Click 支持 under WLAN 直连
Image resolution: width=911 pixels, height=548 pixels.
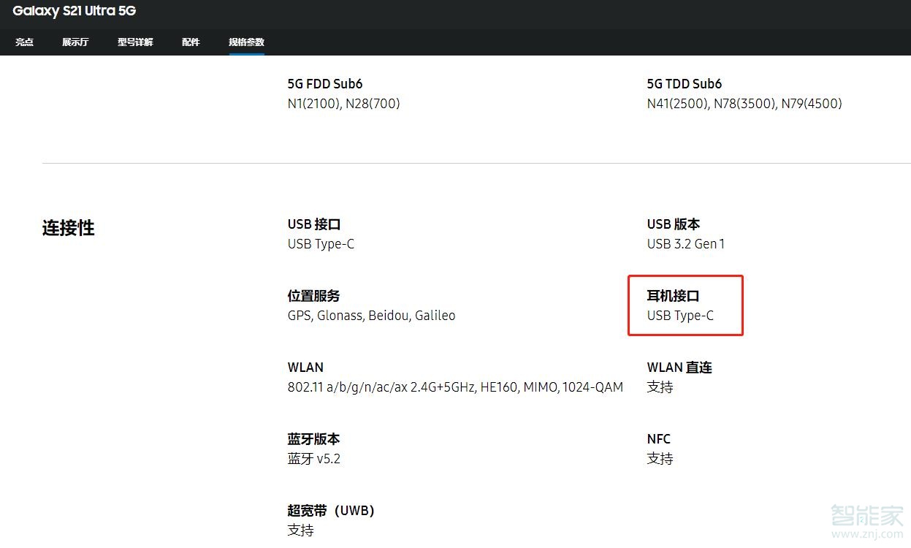tap(660, 387)
